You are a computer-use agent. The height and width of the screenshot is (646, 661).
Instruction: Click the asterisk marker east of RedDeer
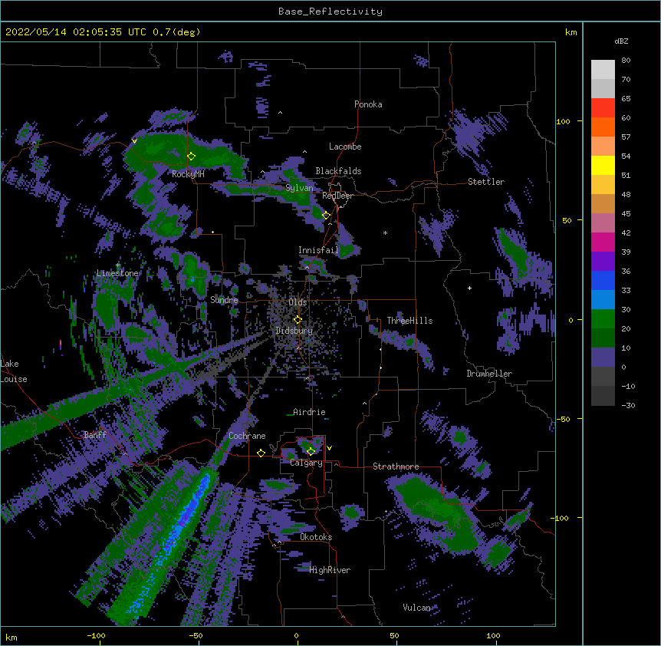coord(385,232)
